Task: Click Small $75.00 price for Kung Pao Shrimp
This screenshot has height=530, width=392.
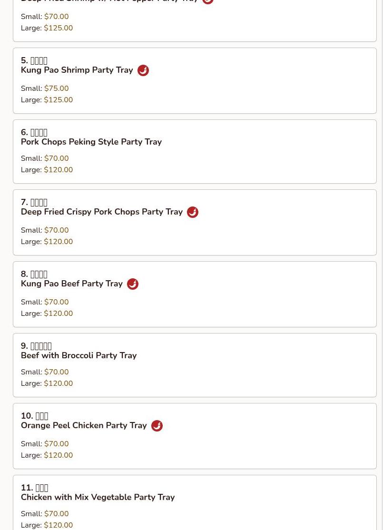Action: pos(56,88)
